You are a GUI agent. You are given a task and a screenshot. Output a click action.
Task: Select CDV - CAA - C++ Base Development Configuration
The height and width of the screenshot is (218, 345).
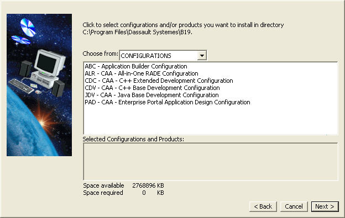coord(152,88)
